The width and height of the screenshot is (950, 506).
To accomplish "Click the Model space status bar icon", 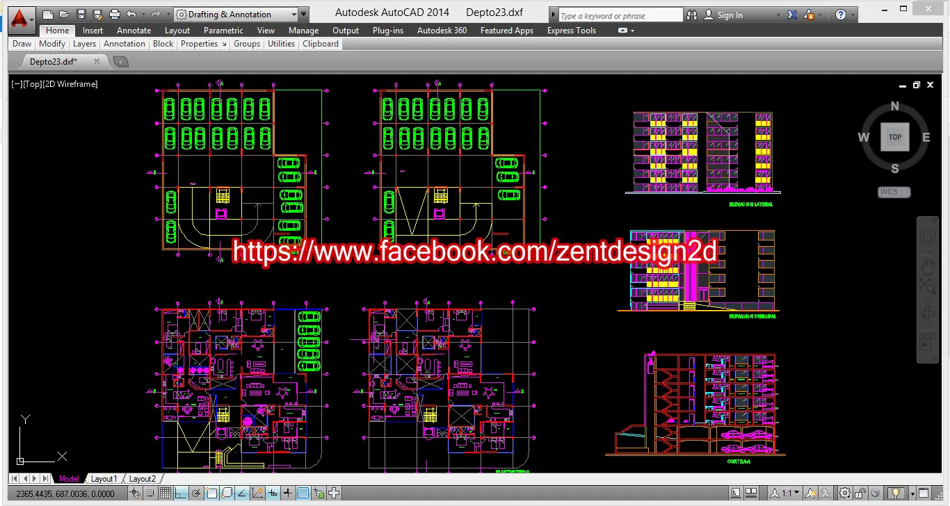I will [736, 493].
